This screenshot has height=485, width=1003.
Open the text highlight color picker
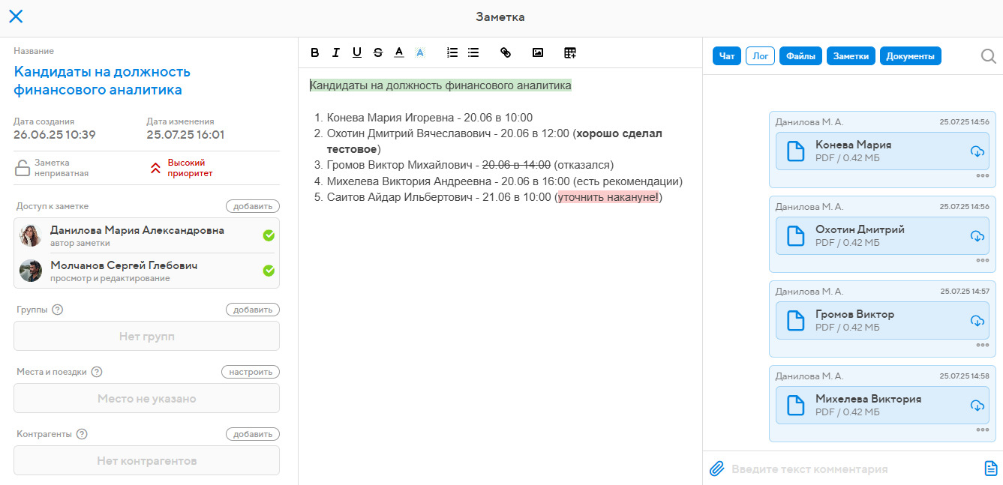[x=420, y=52]
